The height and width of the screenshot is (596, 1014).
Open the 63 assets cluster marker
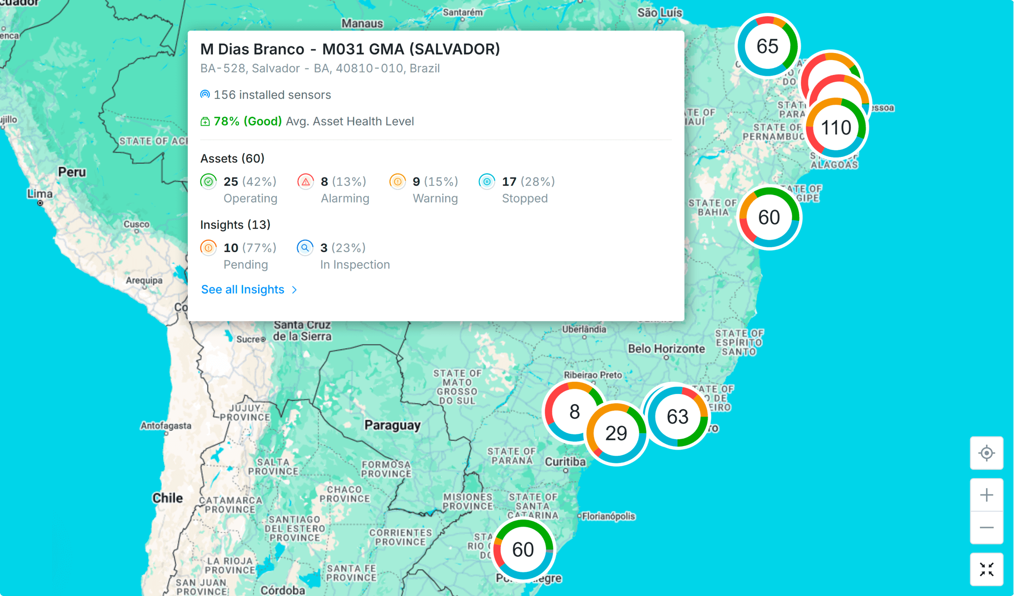tap(677, 416)
